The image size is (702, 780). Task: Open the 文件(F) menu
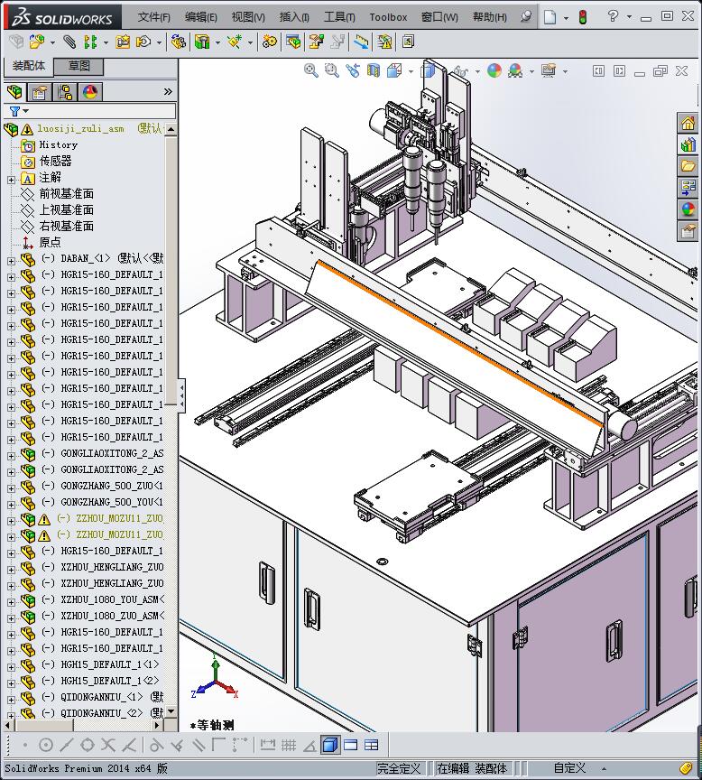153,17
